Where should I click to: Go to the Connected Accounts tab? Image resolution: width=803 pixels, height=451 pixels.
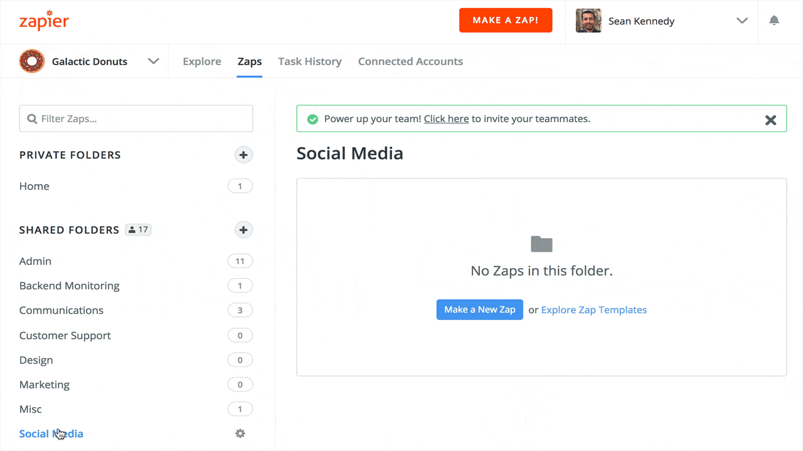(x=410, y=61)
